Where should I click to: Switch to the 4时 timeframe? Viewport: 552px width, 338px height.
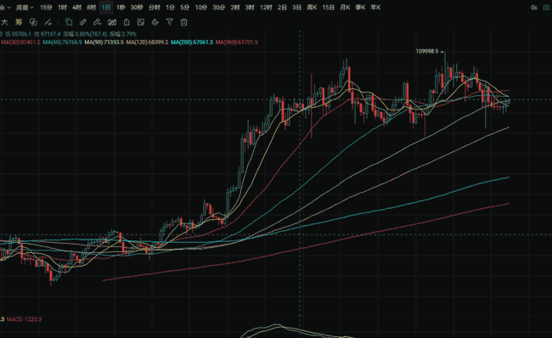click(x=76, y=8)
